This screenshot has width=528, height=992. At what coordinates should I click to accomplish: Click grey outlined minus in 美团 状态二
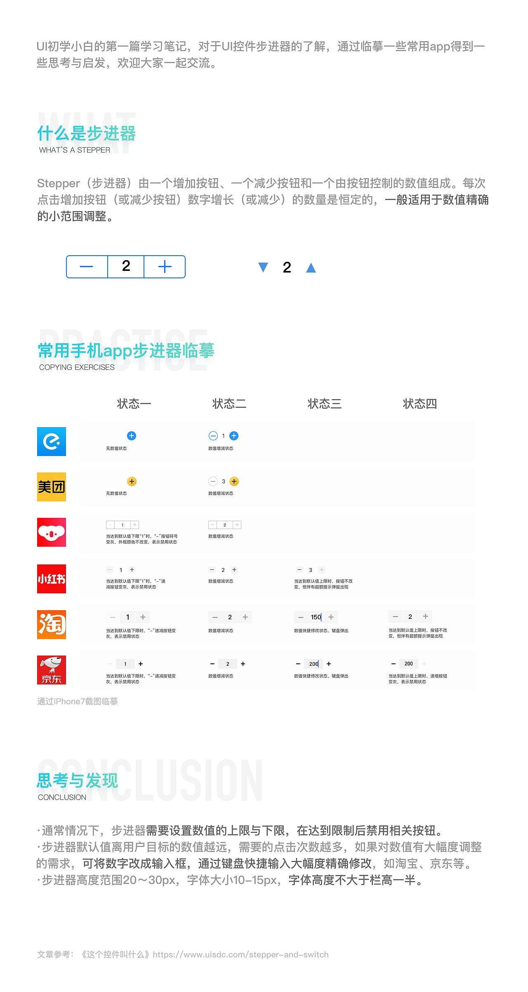point(213,481)
